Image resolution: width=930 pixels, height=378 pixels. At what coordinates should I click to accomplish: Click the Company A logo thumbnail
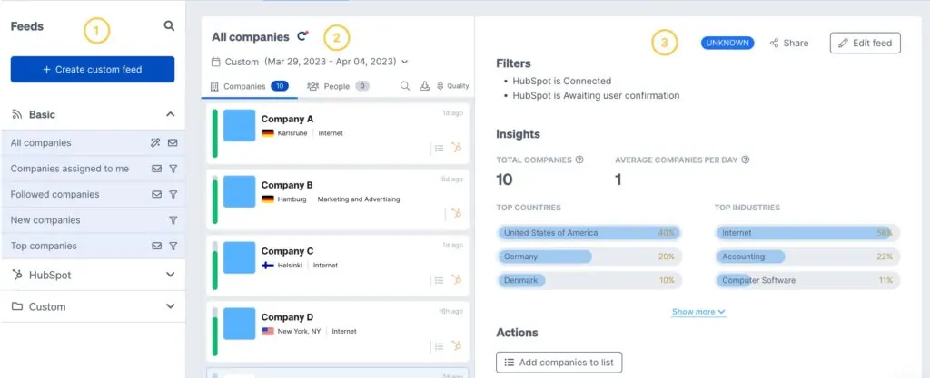click(x=239, y=125)
